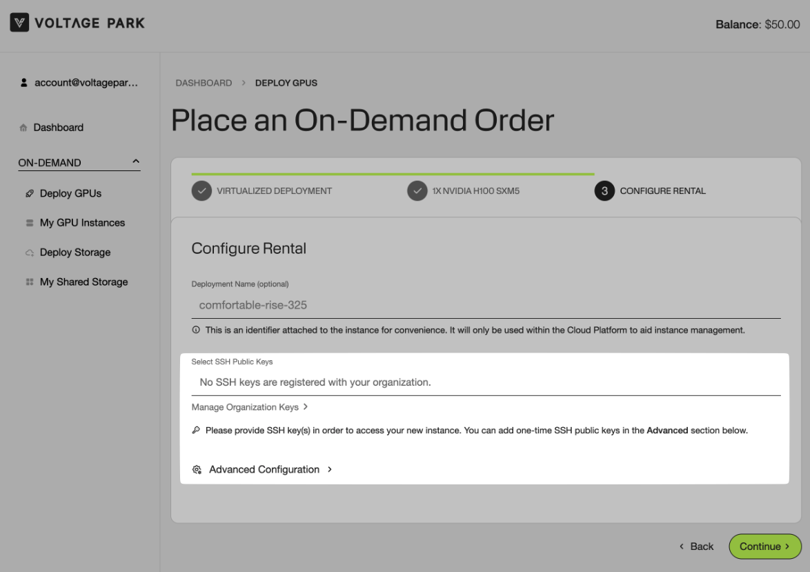This screenshot has width=810, height=572.
Task: Click the Virtualized Deployment step checkmark
Action: pos(201,191)
